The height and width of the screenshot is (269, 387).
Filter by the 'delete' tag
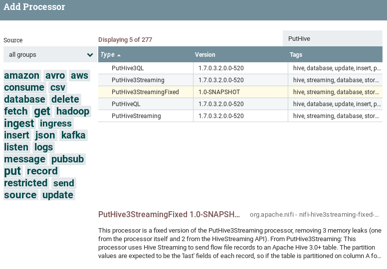click(65, 99)
